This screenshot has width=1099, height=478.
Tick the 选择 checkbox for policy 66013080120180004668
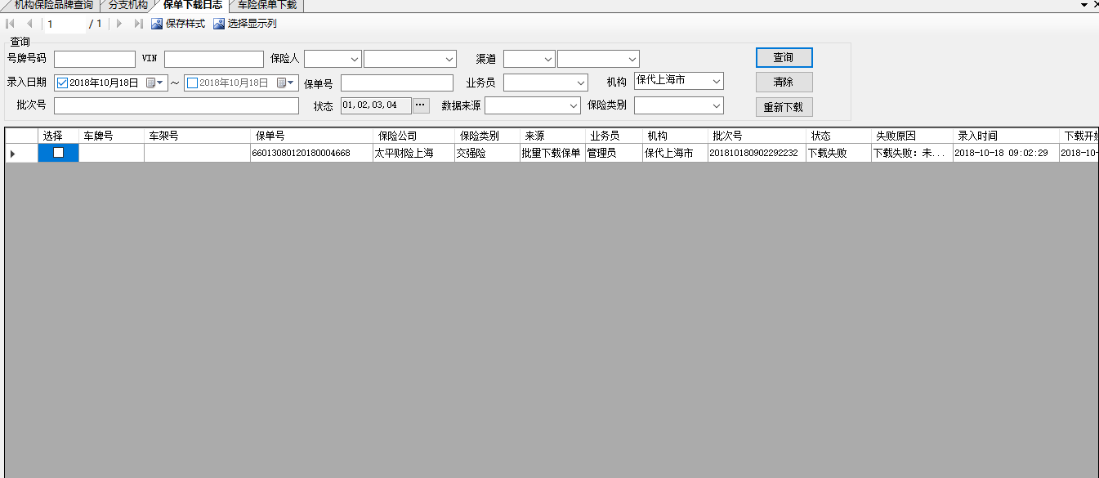pos(58,152)
